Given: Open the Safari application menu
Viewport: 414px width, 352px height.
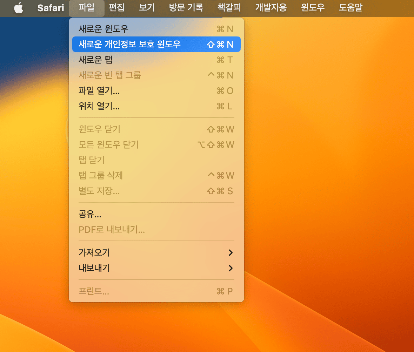Looking at the screenshot, I should [51, 8].
